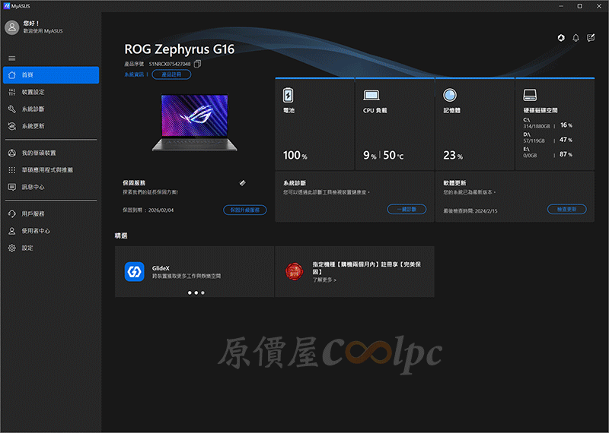Select the third carousel dot under GlideX

click(202, 292)
